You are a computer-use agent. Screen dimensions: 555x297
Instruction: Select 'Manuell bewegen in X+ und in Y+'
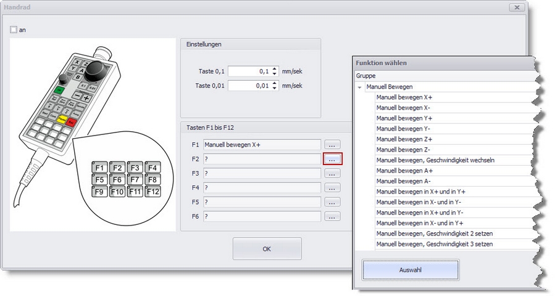tap(420, 192)
